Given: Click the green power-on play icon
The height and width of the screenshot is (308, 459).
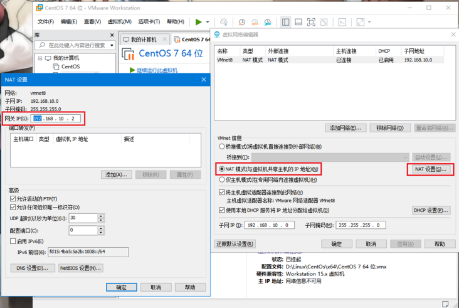Looking at the screenshot, I should click(199, 22).
